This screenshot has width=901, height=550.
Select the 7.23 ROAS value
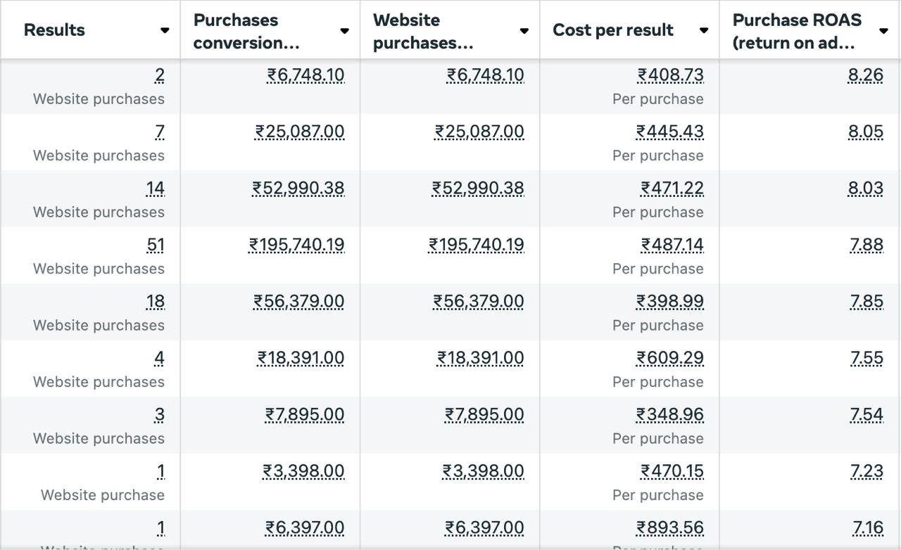867,471
